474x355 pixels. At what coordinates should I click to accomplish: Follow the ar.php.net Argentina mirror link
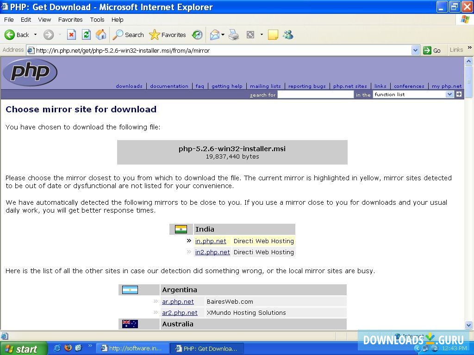[x=178, y=301]
